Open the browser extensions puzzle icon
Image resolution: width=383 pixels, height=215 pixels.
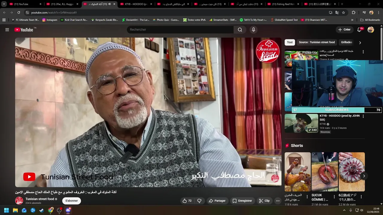pos(353,13)
